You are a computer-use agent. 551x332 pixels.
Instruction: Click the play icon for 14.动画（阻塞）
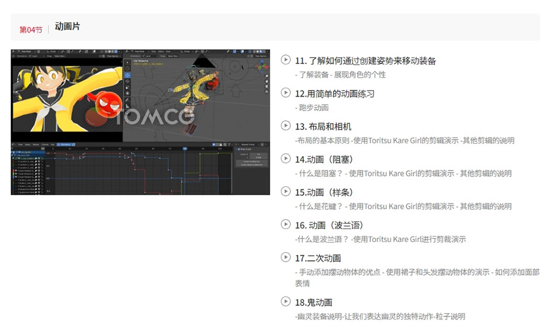click(x=286, y=158)
